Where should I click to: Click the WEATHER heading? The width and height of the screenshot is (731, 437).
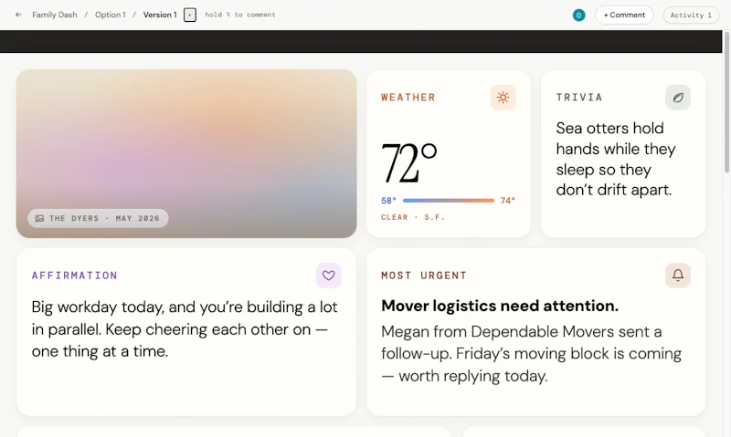pos(408,98)
